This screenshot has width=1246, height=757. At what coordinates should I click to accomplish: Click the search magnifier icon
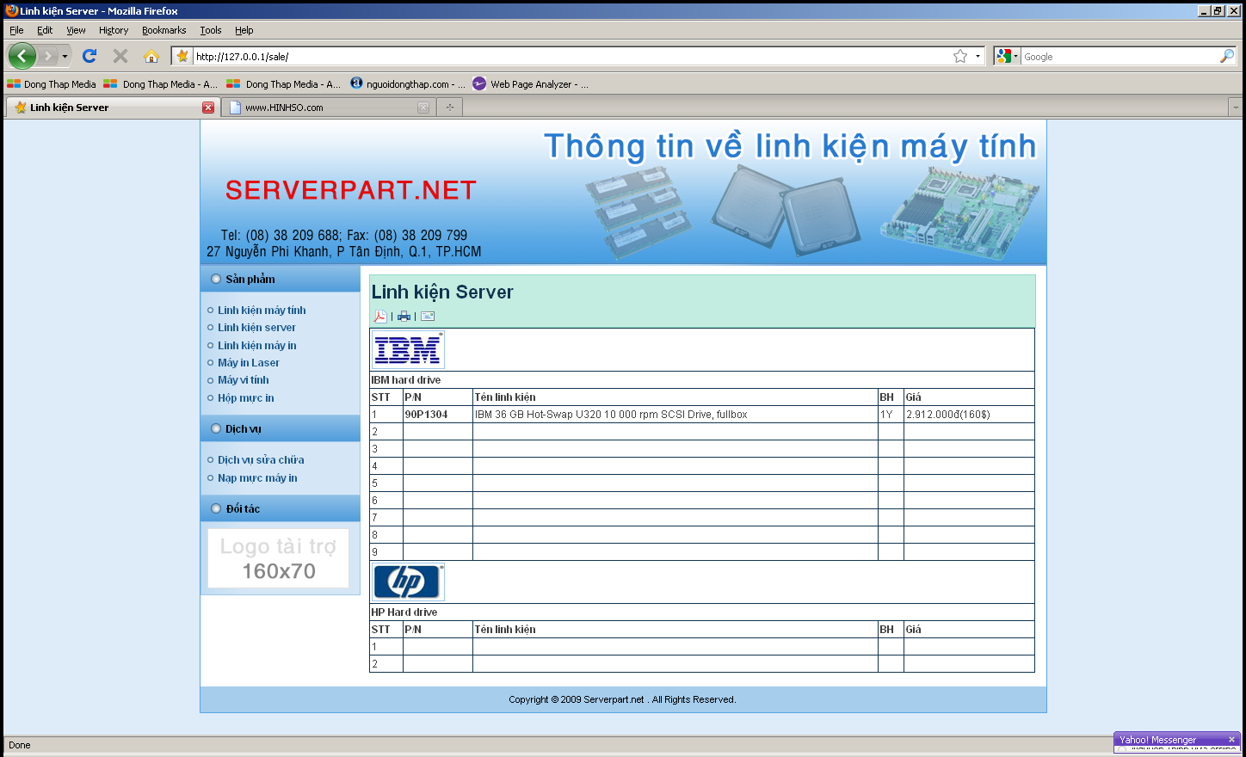coord(1227,56)
